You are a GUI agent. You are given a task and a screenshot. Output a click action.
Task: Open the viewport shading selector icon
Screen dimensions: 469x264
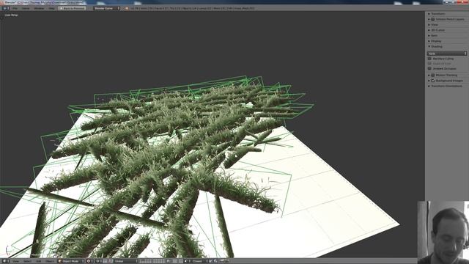point(89,261)
